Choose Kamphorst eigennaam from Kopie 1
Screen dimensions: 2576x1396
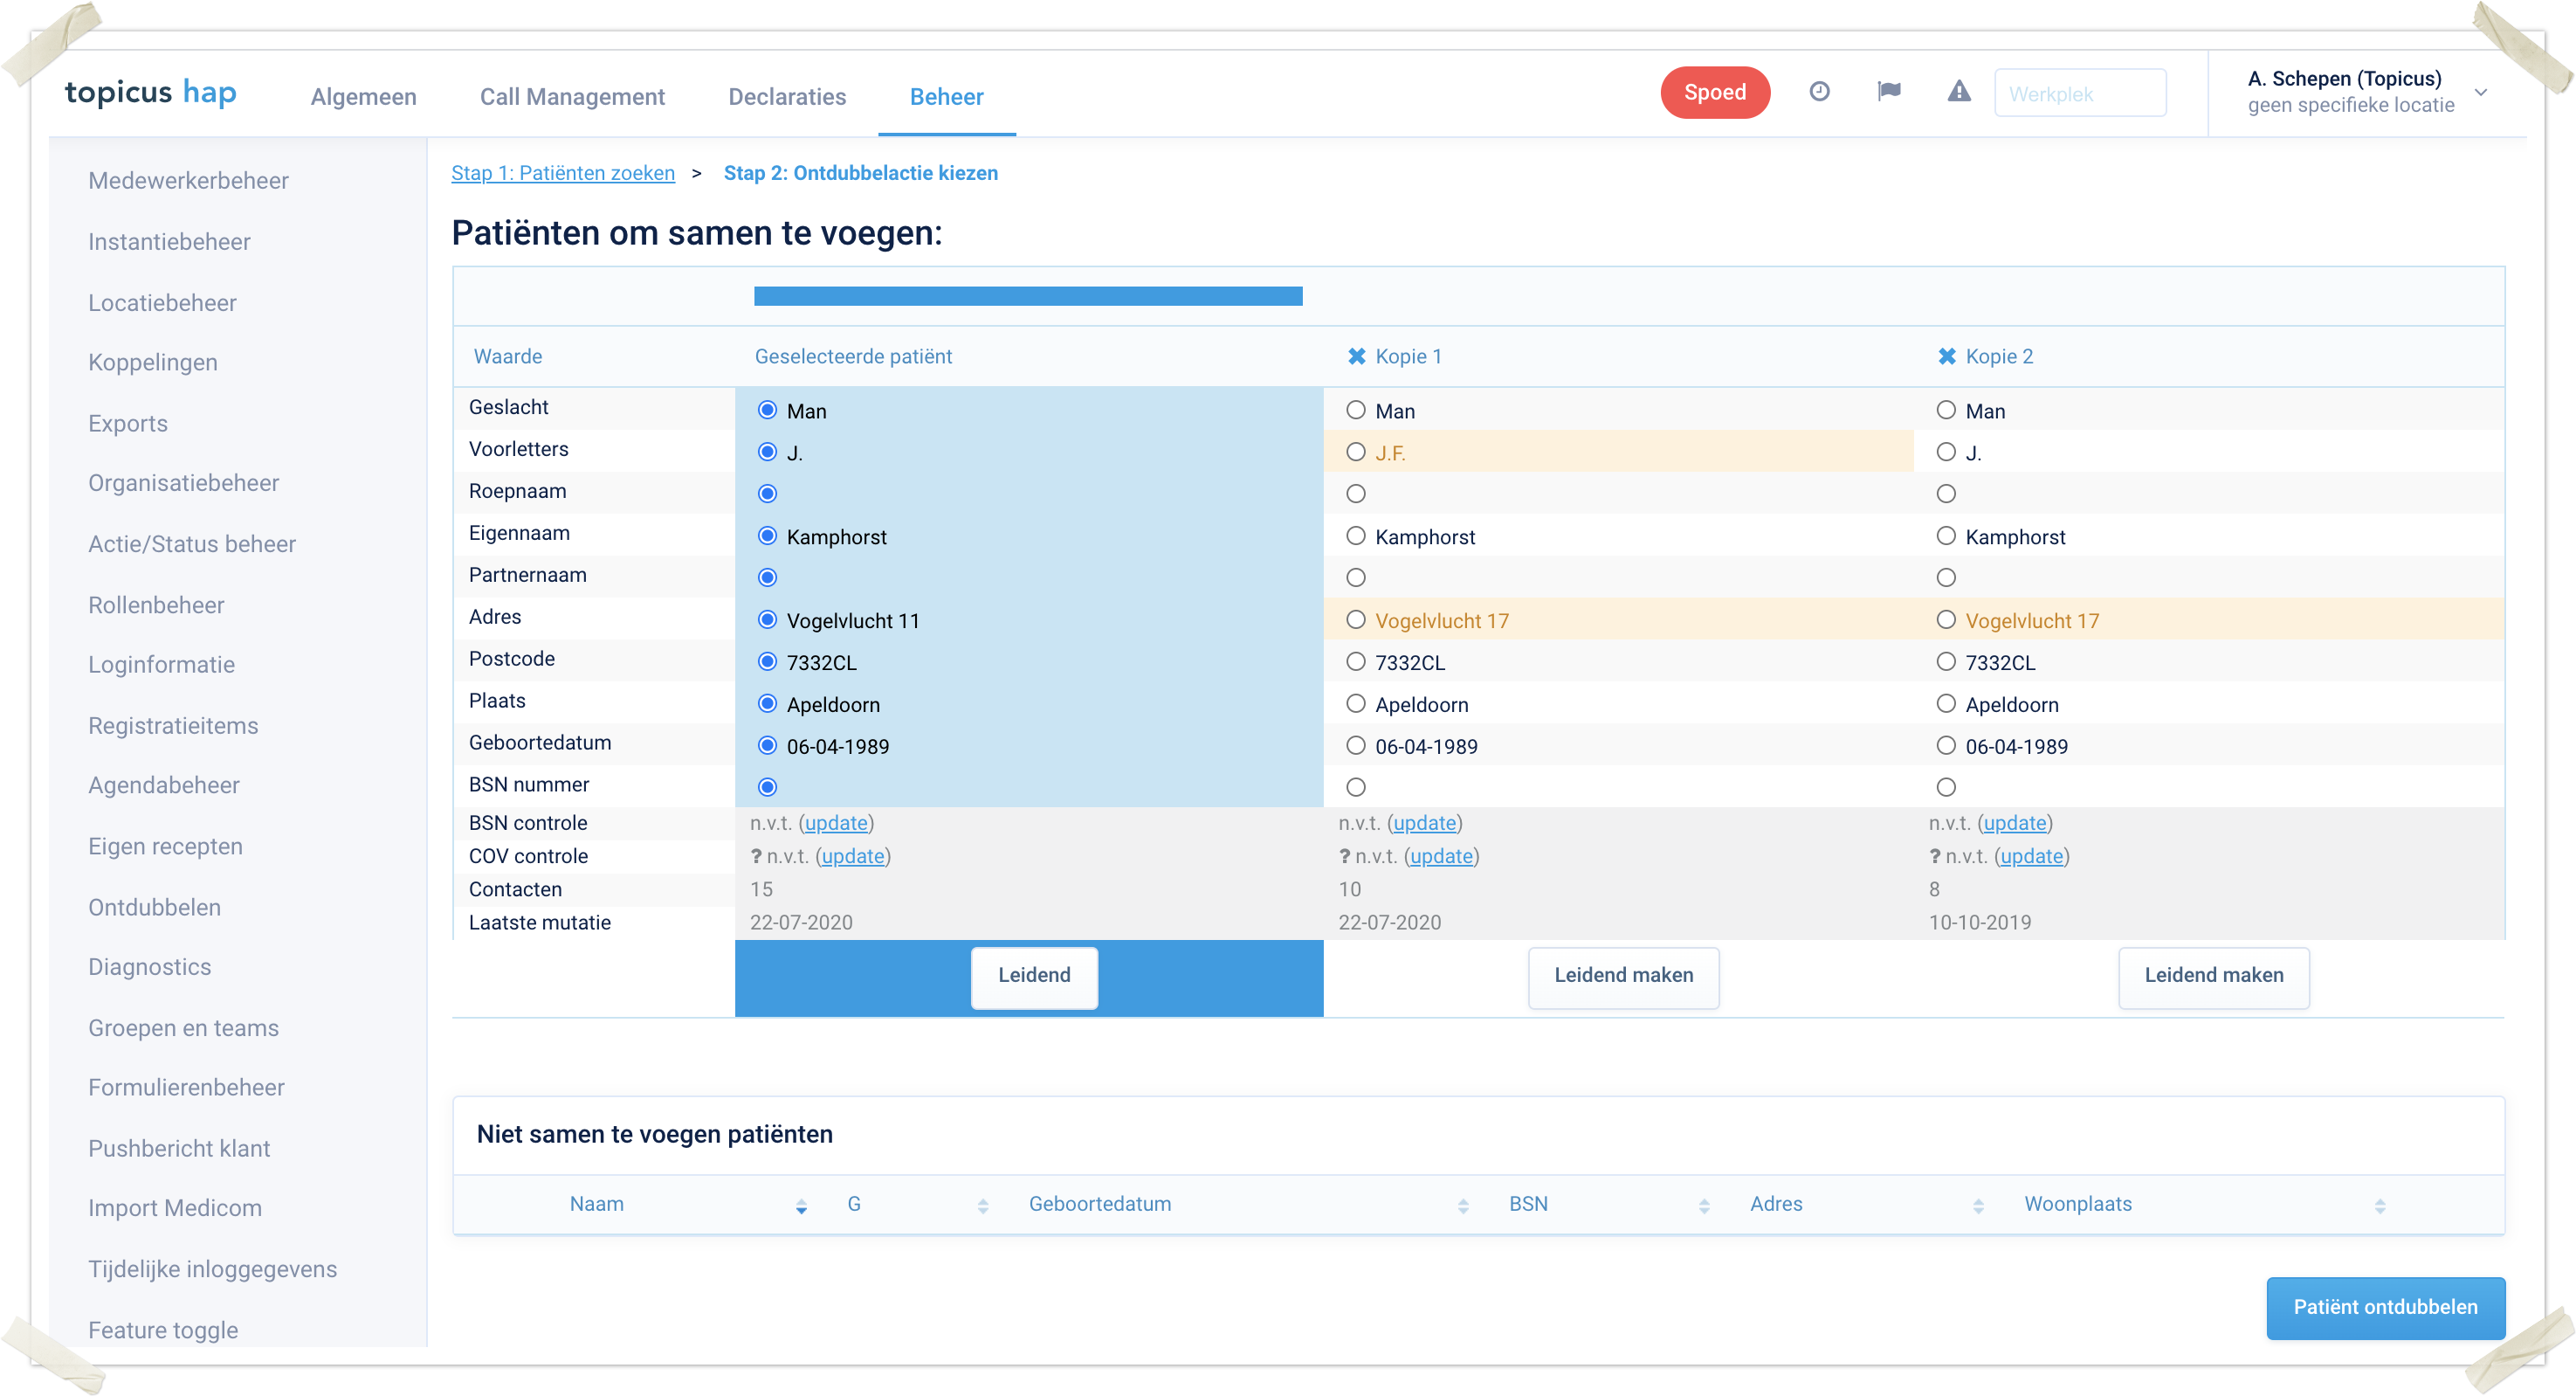click(1355, 536)
